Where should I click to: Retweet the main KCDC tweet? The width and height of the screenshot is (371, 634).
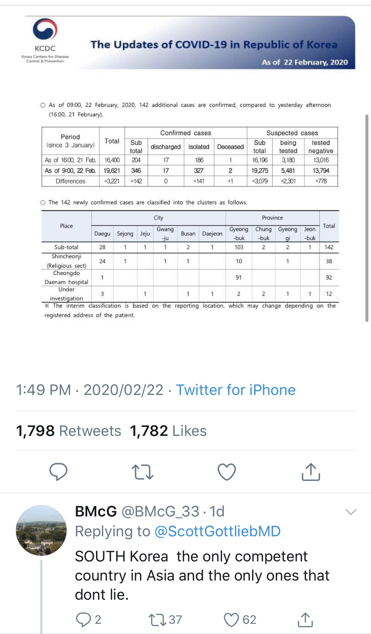tap(142, 472)
